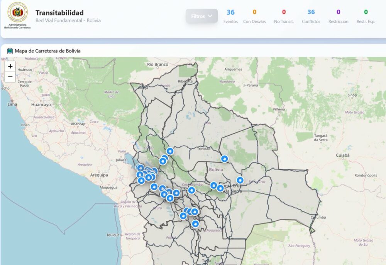Click the Mapa de Carreteras de Bolivia heading
The height and width of the screenshot is (265, 386).
[x=47, y=51]
